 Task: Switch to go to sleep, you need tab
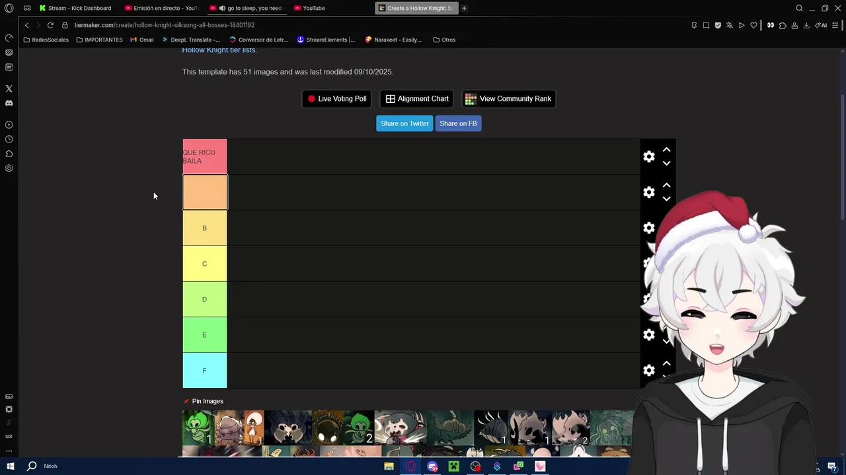click(x=247, y=8)
